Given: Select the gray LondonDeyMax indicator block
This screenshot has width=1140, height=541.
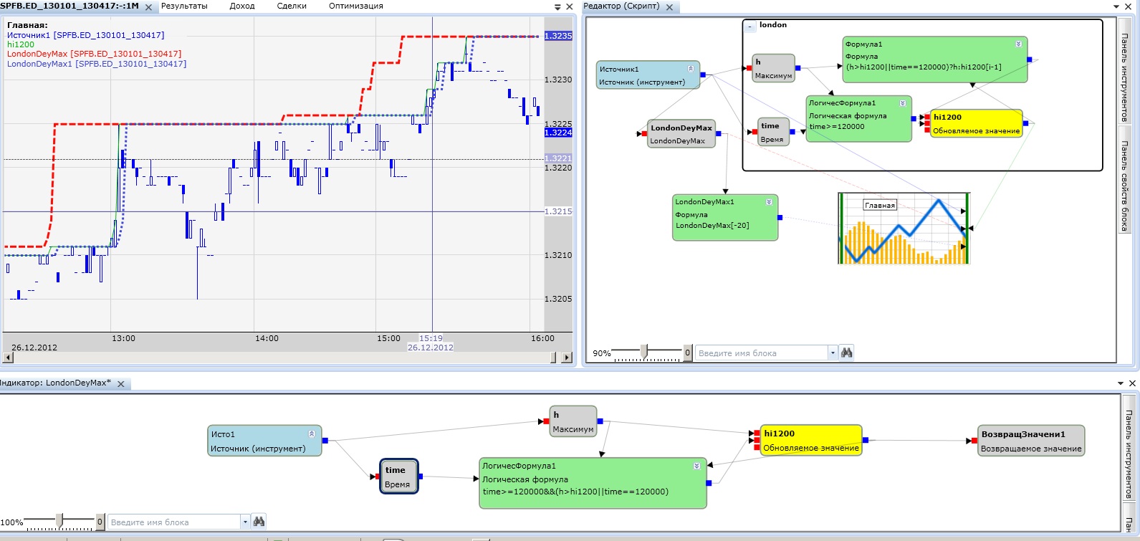Looking at the screenshot, I should 681,134.
